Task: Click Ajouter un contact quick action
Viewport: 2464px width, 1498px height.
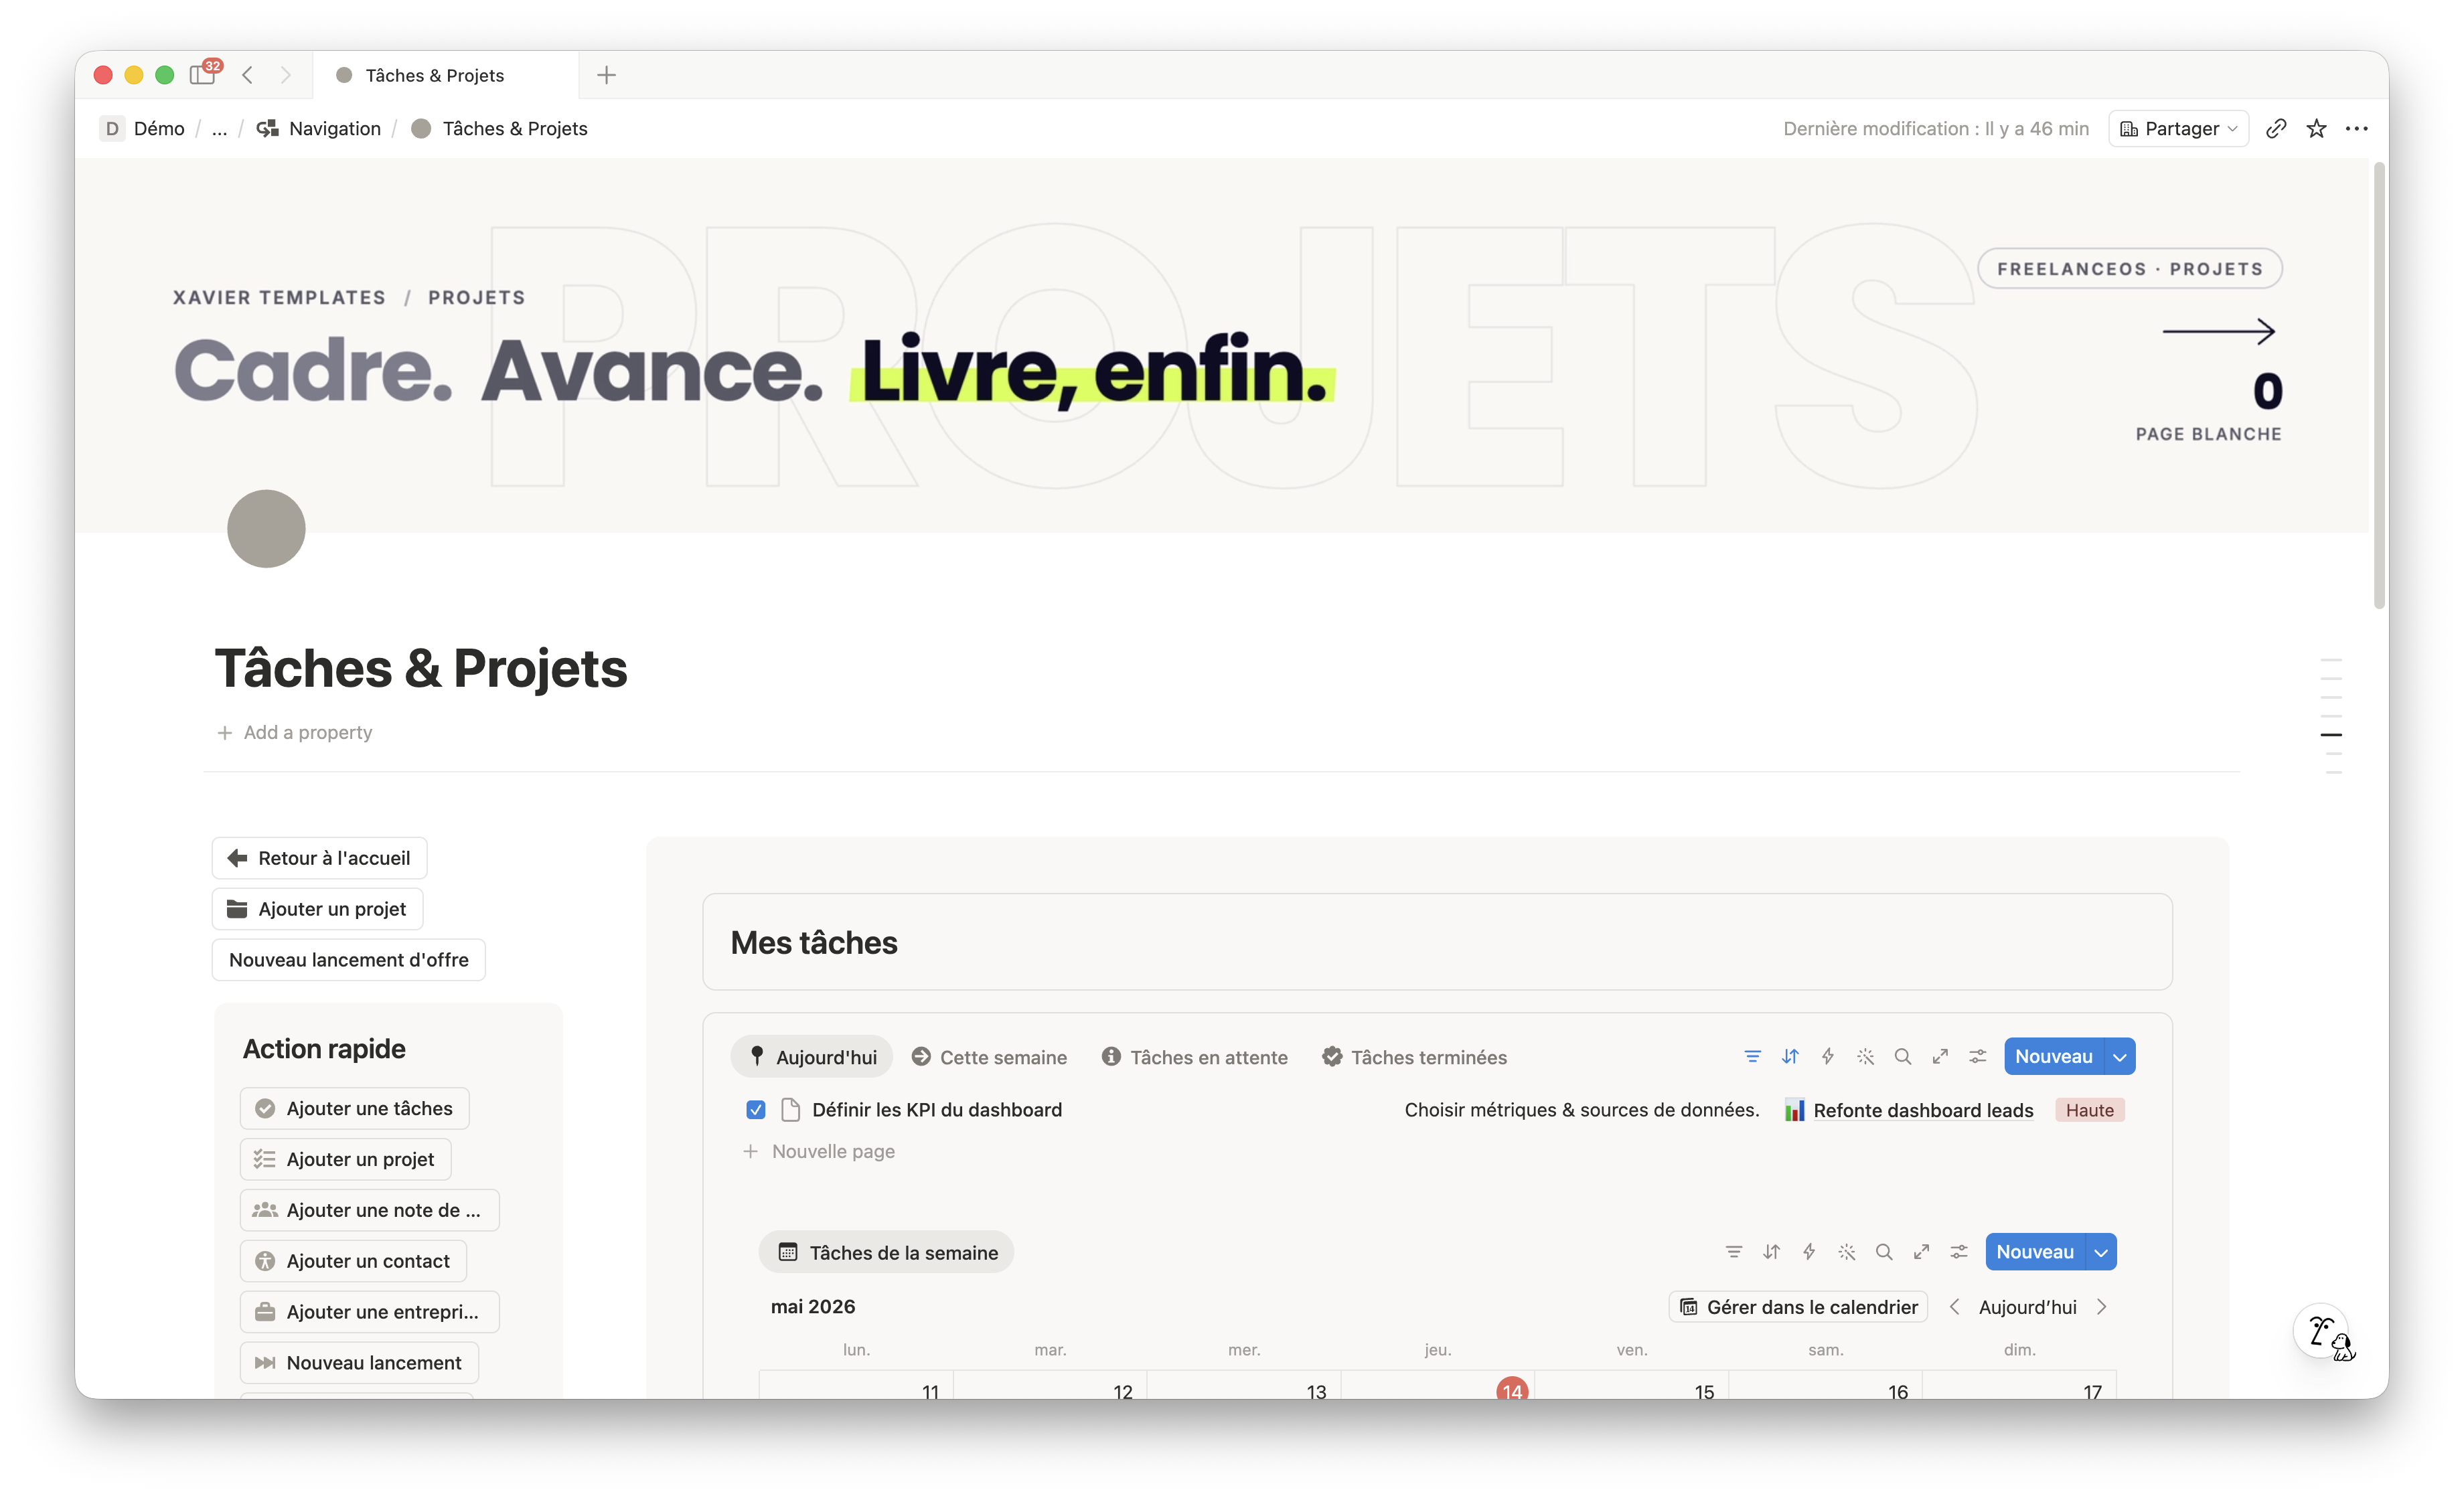Action: pyautogui.click(x=354, y=1261)
